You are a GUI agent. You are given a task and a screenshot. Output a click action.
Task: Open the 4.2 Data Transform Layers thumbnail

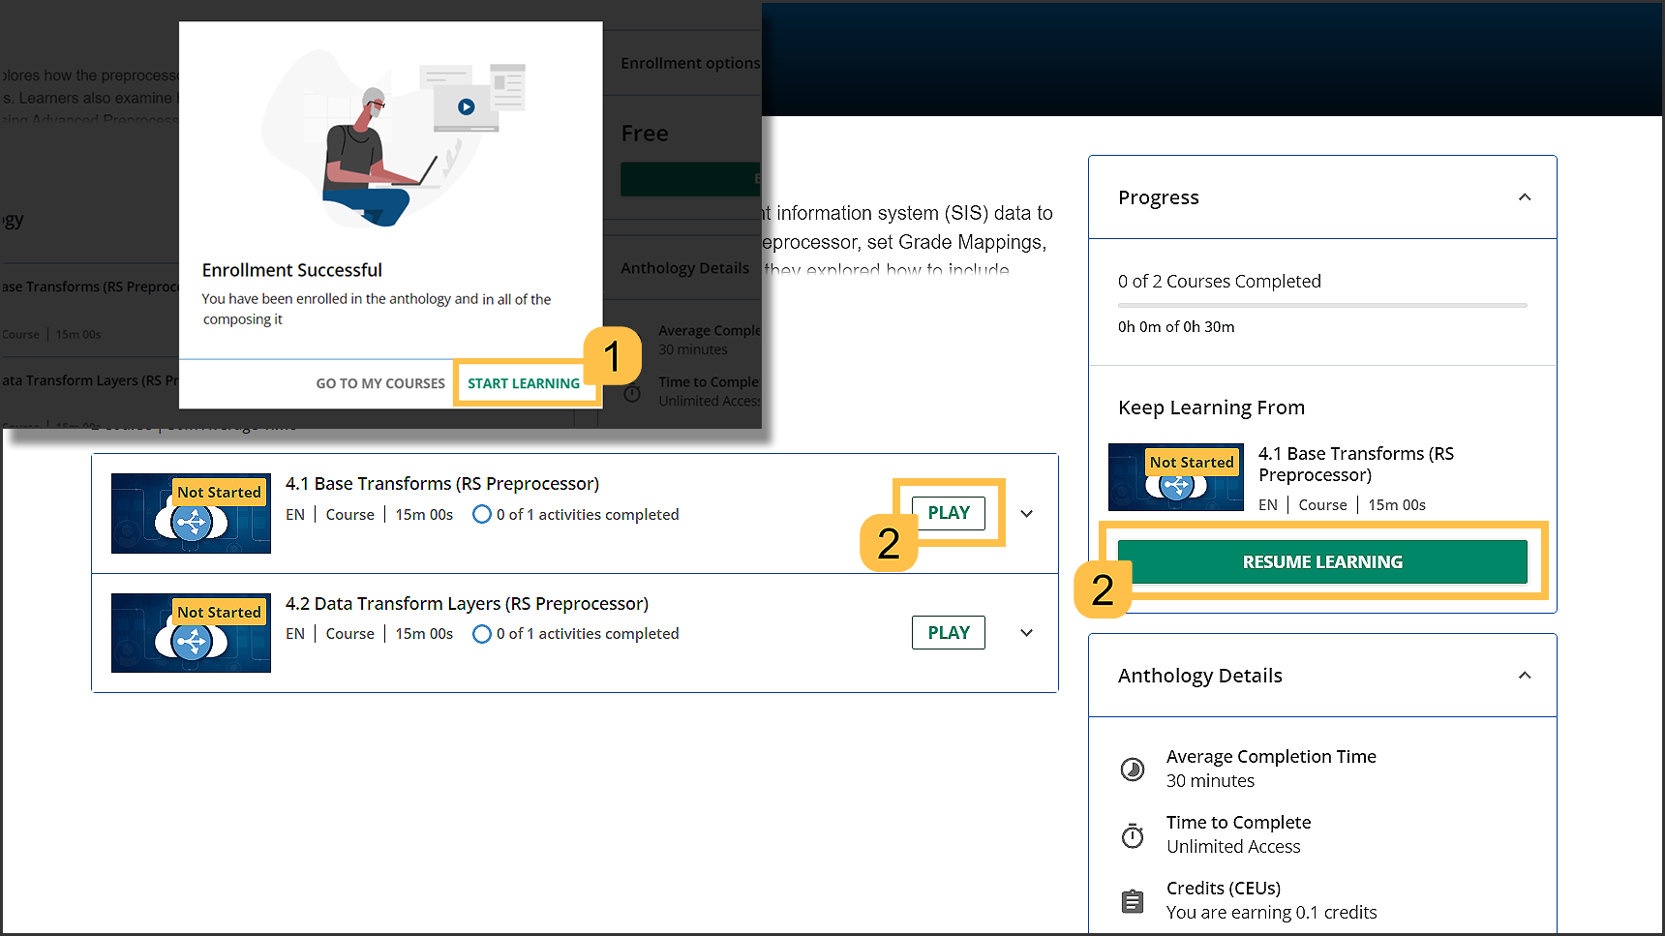tap(191, 633)
